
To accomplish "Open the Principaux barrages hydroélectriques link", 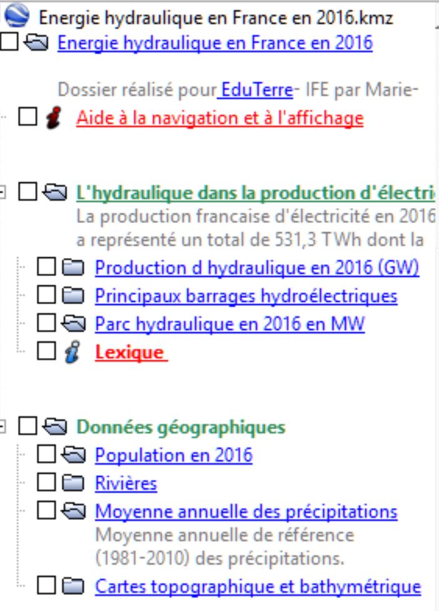I will point(245,296).
